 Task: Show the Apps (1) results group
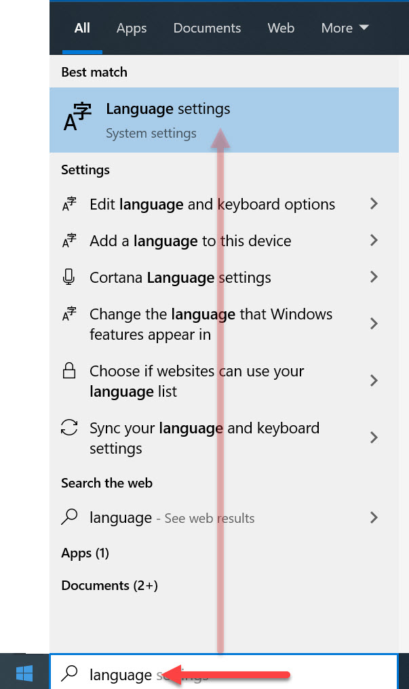click(85, 553)
